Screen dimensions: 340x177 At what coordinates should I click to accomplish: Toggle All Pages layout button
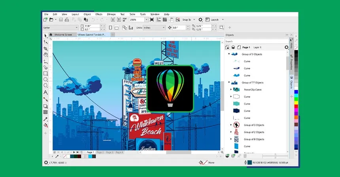click(x=125, y=28)
